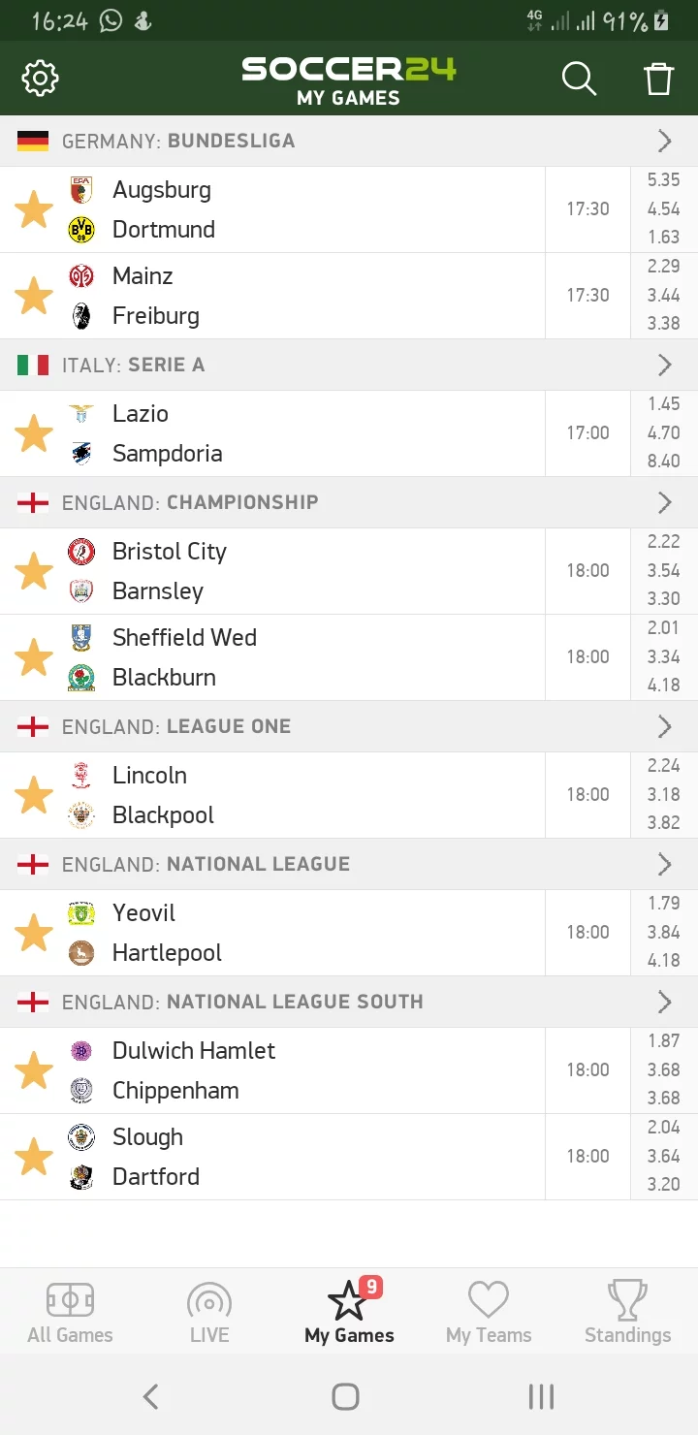Viewport: 698px width, 1435px height.
Task: Switch to All Games tab
Action: click(x=70, y=1312)
